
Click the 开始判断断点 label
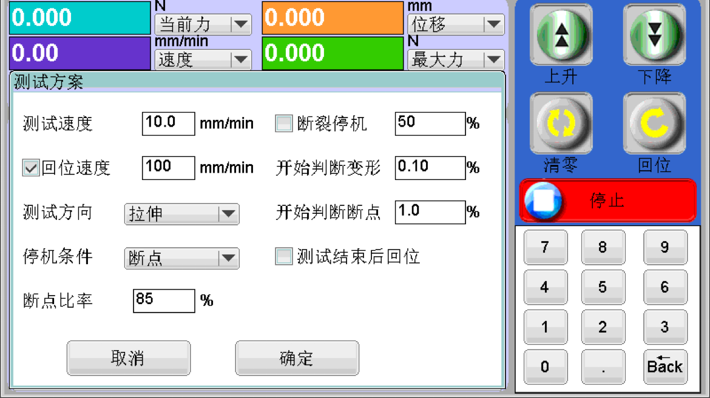328,212
